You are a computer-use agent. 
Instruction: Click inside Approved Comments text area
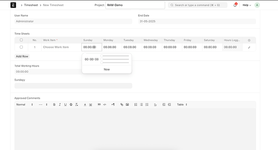(x=135, y=129)
